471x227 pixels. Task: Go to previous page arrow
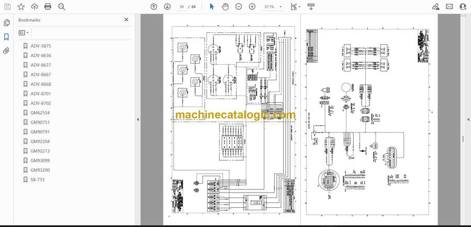pyautogui.click(x=154, y=7)
